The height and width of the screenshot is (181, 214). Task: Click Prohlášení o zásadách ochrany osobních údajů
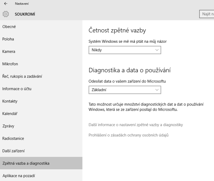(128, 135)
